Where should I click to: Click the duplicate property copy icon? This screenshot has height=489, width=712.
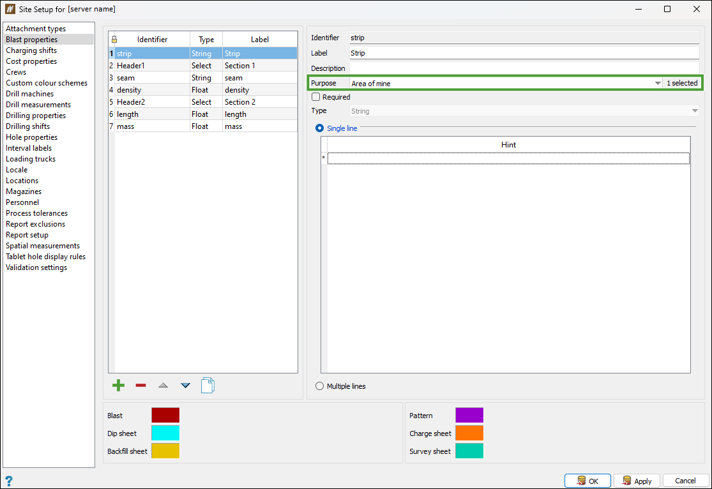tap(208, 386)
